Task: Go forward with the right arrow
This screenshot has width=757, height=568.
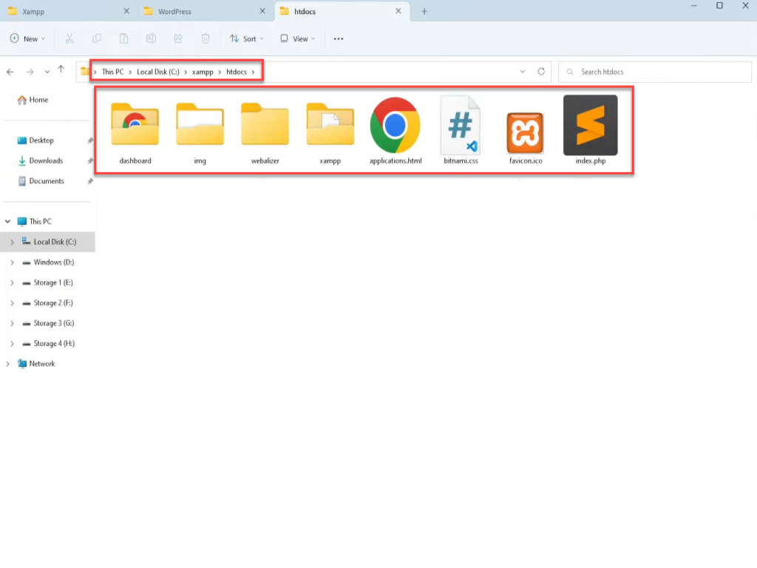Action: point(30,72)
